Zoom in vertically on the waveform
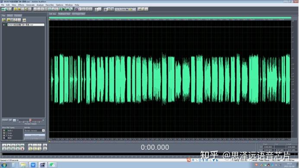The image size is (299, 168). click(45, 145)
